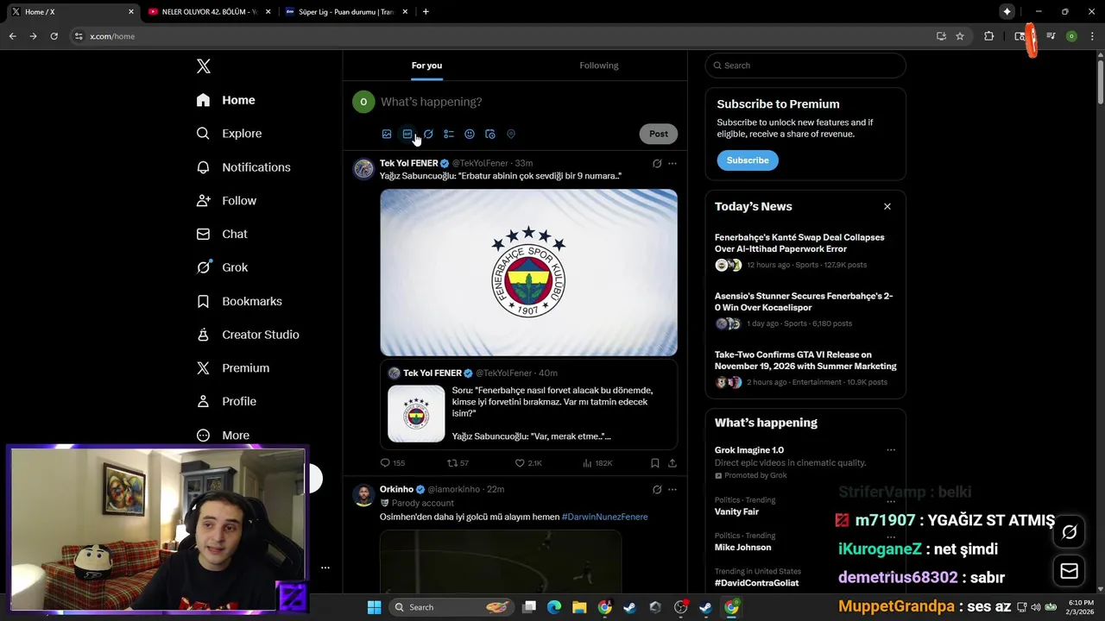The image size is (1105, 621).
Task: Expand the More menu in the sidebar
Action: pyautogui.click(x=223, y=436)
